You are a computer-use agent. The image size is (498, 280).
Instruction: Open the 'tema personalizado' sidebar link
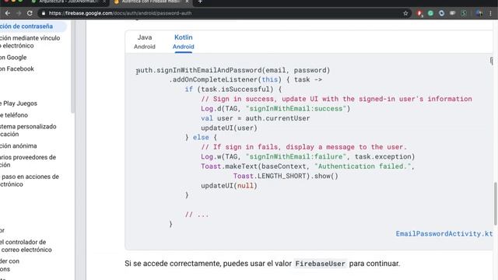28,130
